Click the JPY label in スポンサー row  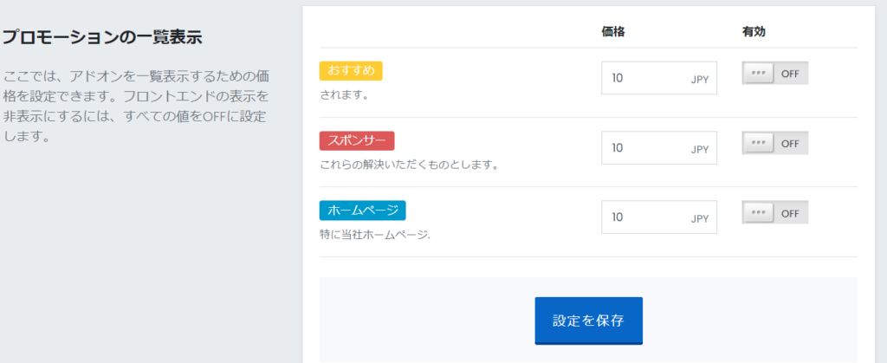click(x=699, y=149)
